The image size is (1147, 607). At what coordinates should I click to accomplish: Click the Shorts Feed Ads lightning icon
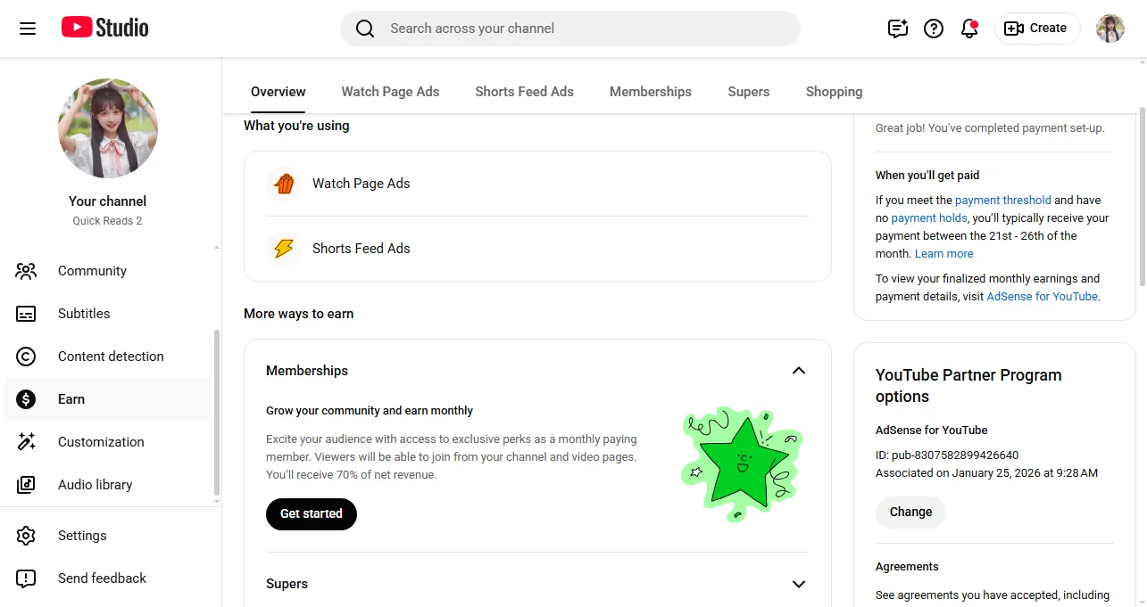284,249
